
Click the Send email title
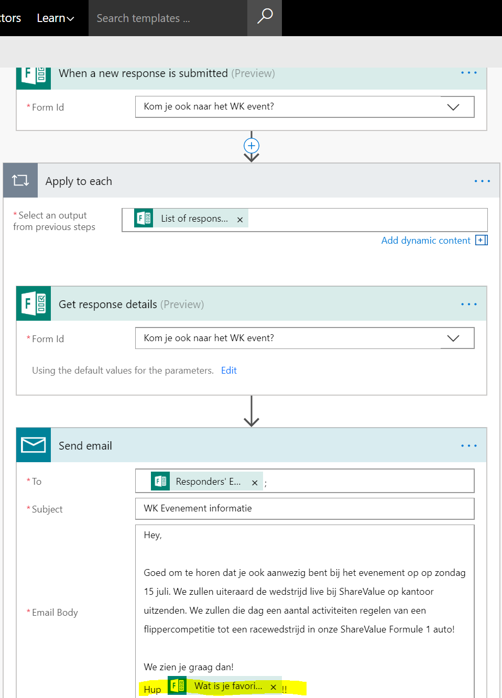pyautogui.click(x=85, y=446)
